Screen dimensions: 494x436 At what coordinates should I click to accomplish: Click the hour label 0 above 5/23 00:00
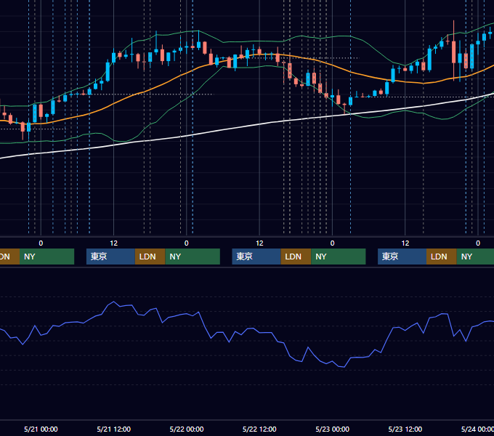[x=333, y=243]
